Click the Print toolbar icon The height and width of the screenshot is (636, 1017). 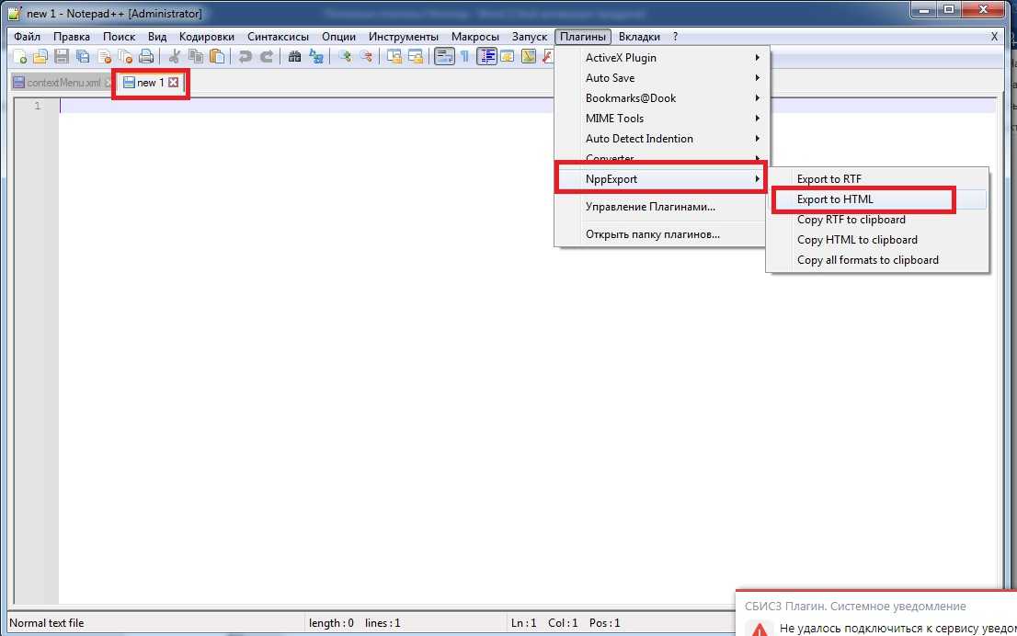point(146,57)
